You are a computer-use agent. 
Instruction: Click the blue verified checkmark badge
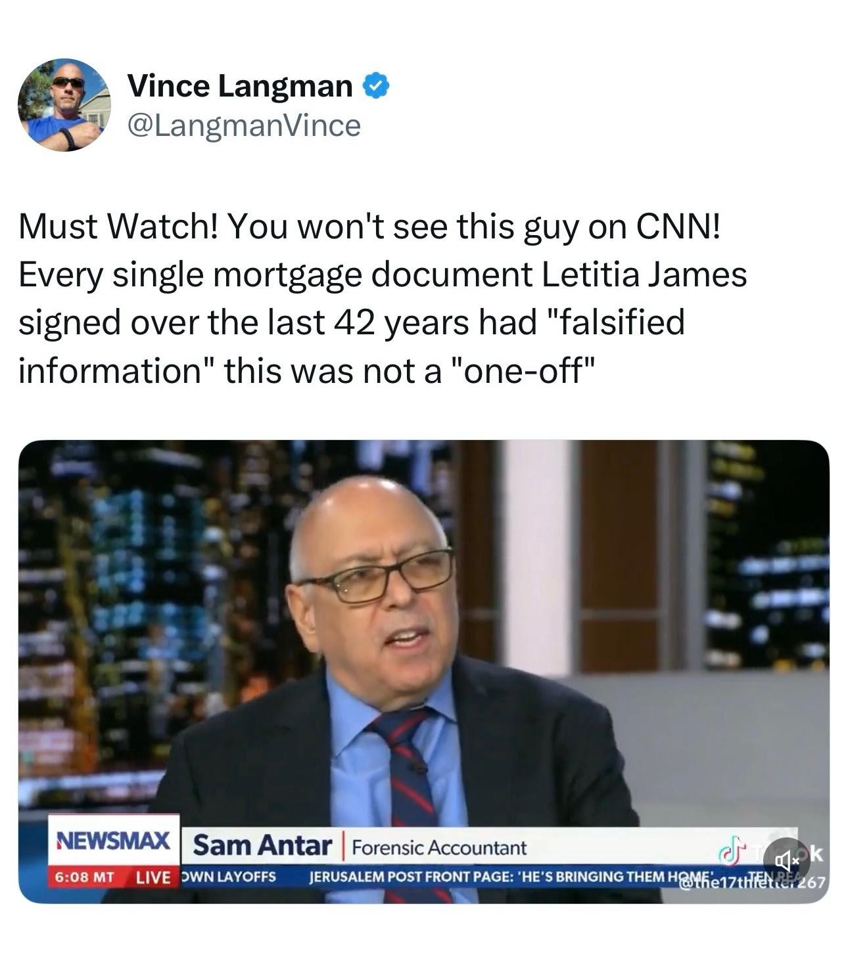click(377, 85)
